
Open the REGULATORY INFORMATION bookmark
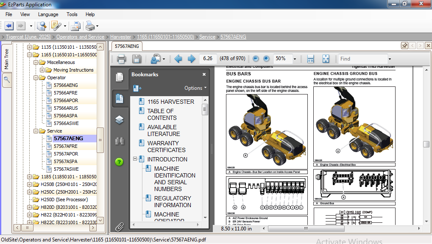[173, 202]
